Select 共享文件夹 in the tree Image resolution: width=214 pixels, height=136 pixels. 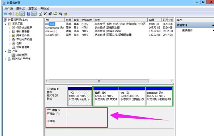(23, 35)
